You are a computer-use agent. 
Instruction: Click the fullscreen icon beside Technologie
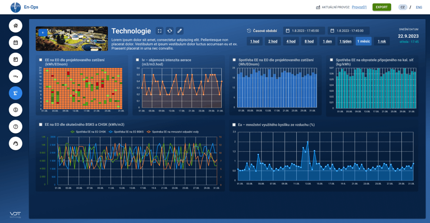tap(159, 31)
